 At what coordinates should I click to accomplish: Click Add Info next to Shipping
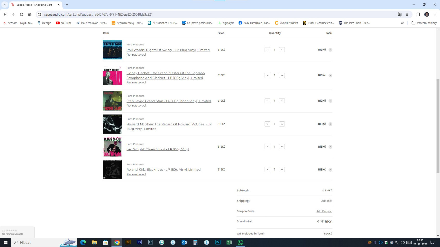[327, 201]
